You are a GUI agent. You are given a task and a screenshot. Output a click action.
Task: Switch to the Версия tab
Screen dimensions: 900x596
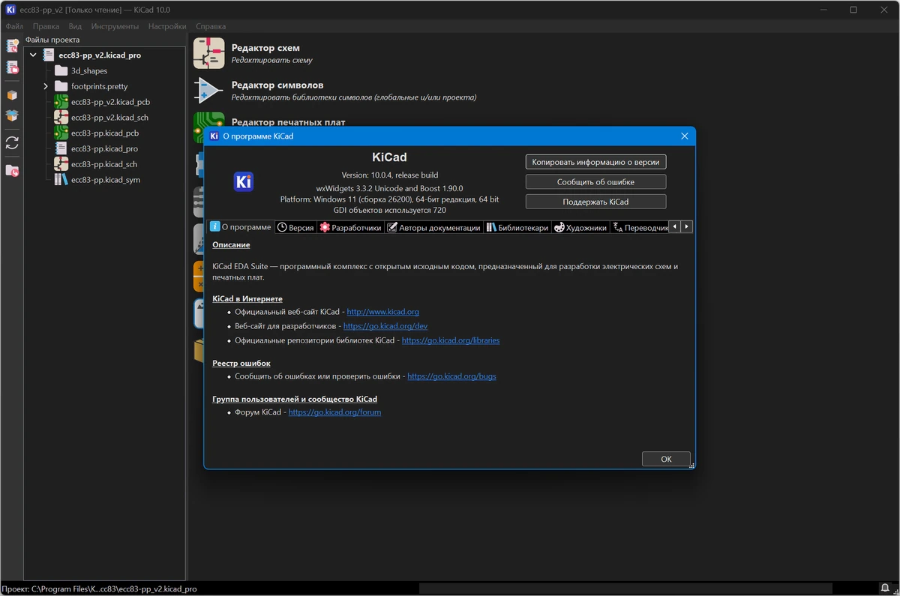[x=295, y=227]
